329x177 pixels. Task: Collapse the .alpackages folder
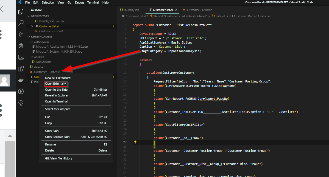coord(32,42)
